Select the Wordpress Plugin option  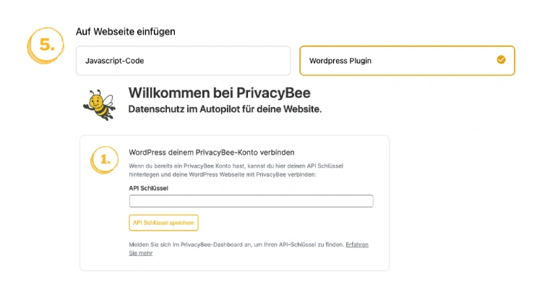point(407,61)
